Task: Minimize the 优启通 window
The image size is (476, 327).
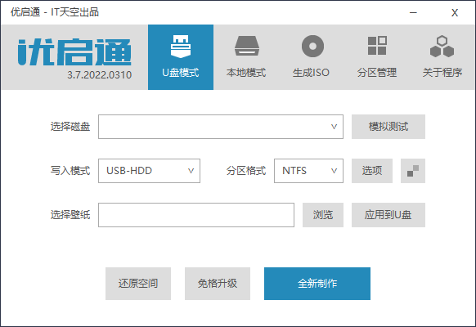Action: pyautogui.click(x=413, y=13)
